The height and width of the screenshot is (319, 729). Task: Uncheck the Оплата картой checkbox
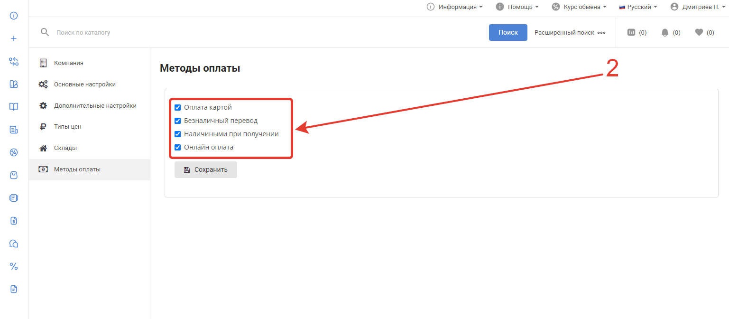(178, 107)
